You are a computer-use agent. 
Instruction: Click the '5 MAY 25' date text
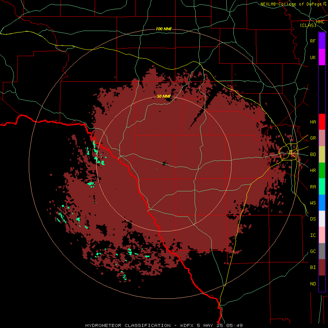[210, 325]
